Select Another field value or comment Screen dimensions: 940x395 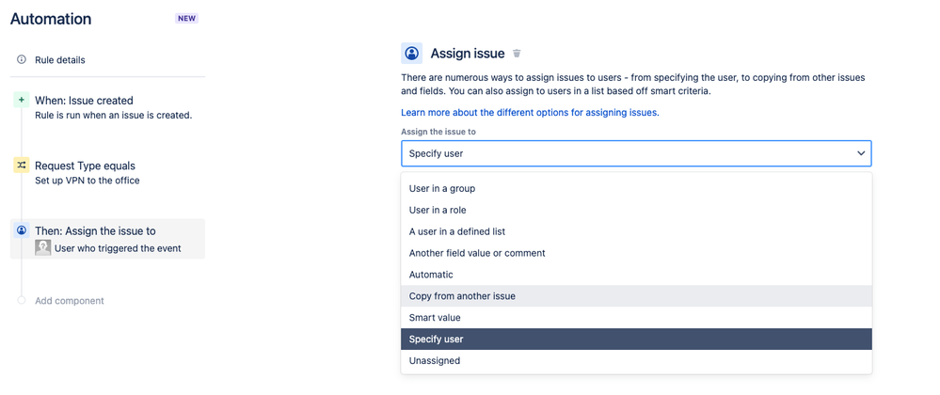pyautogui.click(x=477, y=253)
